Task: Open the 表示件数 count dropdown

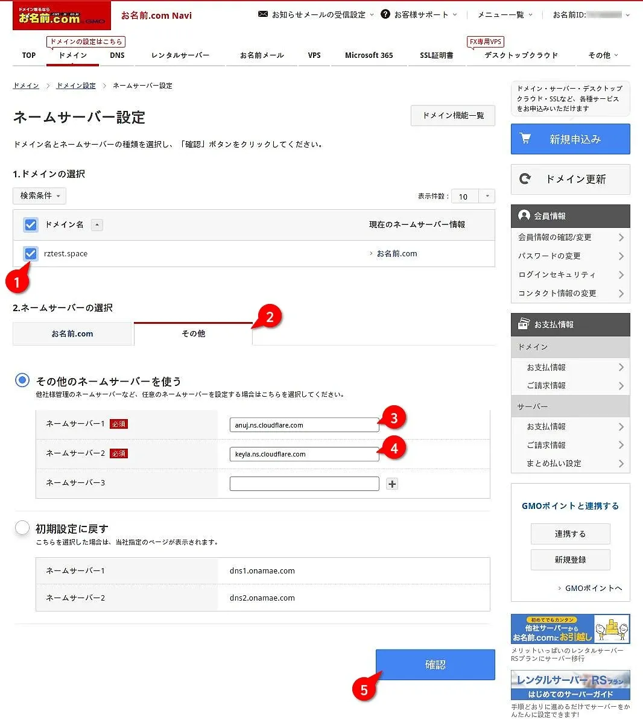Action: (473, 197)
